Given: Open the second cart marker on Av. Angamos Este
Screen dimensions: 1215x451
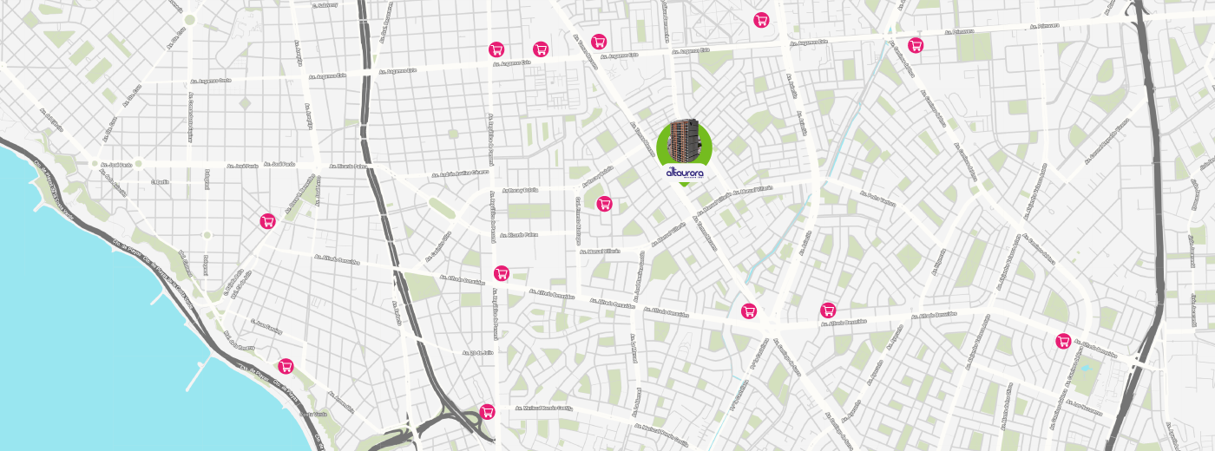Looking at the screenshot, I should pyautogui.click(x=541, y=49).
